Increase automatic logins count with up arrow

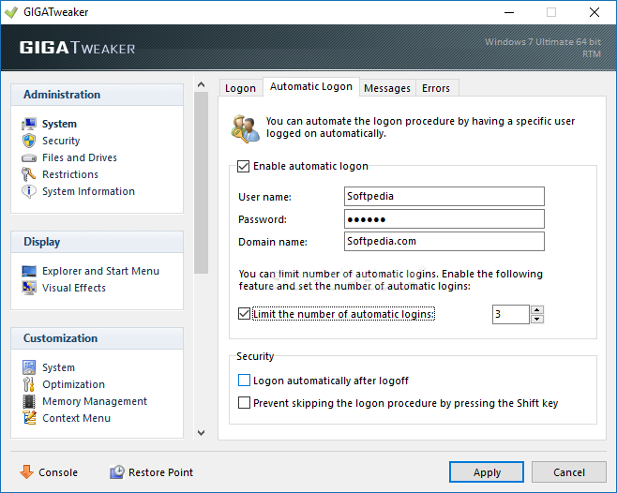(537, 310)
